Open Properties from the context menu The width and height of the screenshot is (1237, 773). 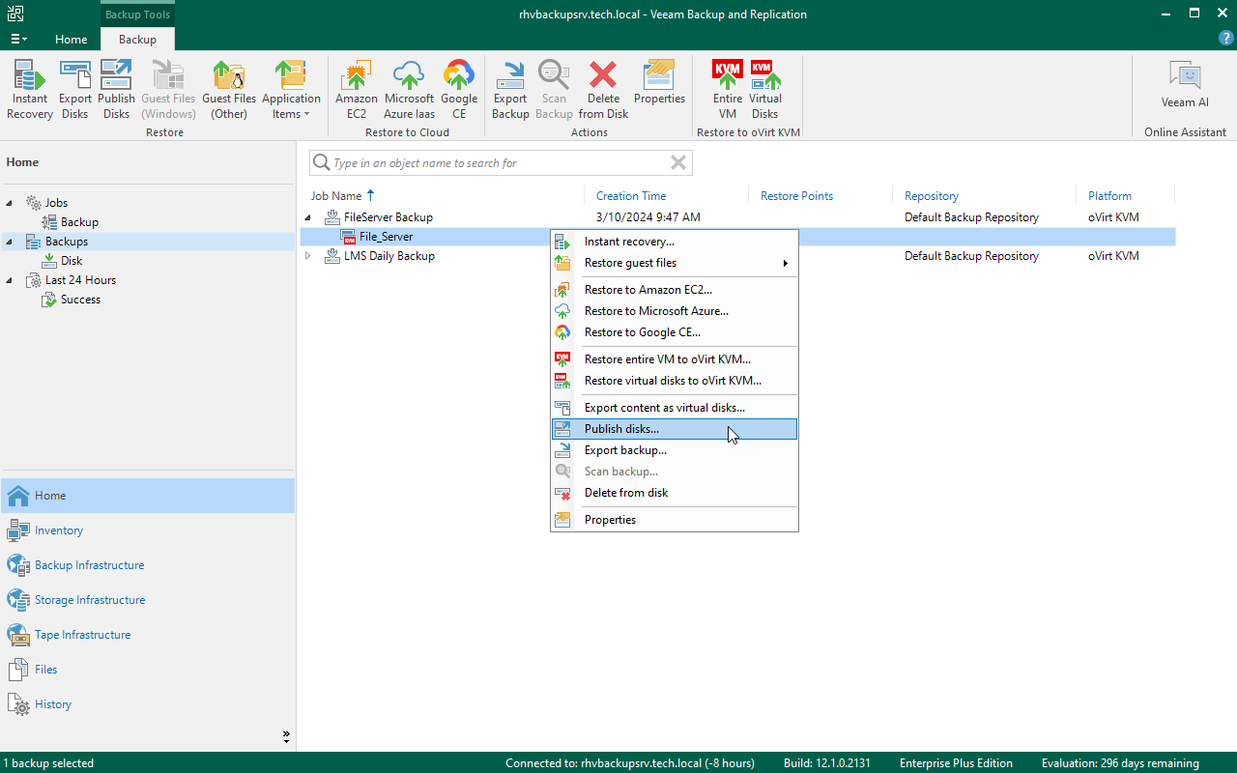coord(675,520)
